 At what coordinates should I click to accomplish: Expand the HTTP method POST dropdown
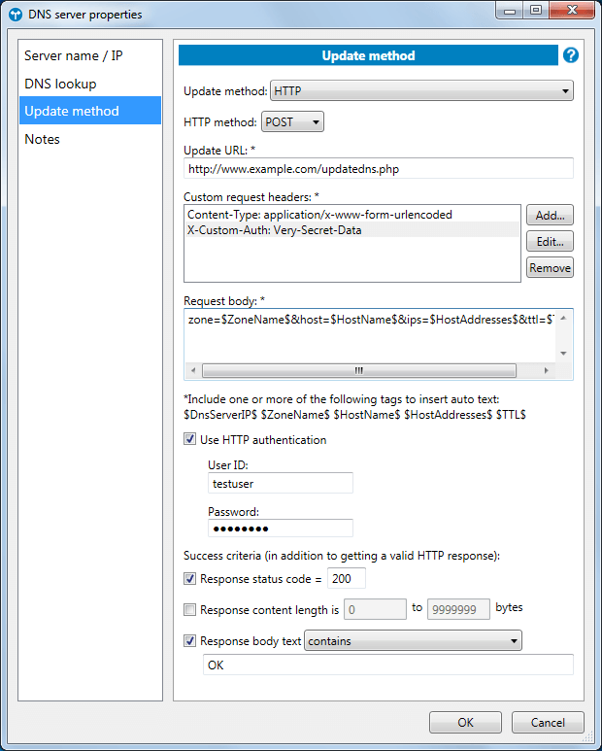[x=292, y=122]
